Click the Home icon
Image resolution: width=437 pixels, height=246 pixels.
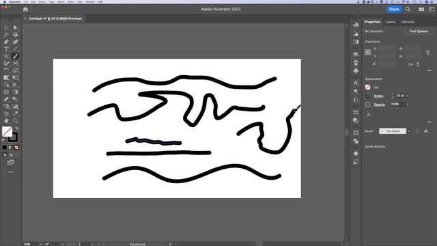coord(26,9)
